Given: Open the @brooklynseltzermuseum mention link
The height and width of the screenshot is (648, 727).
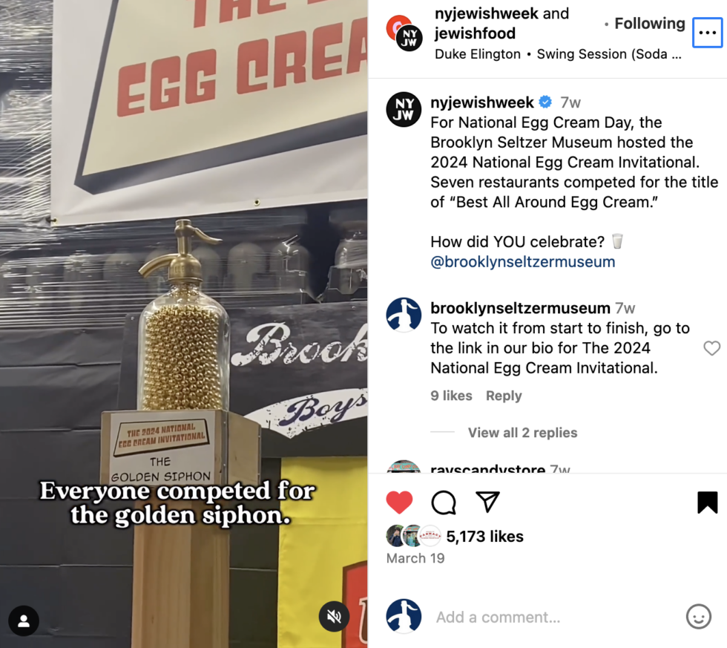Looking at the screenshot, I should pos(522,261).
